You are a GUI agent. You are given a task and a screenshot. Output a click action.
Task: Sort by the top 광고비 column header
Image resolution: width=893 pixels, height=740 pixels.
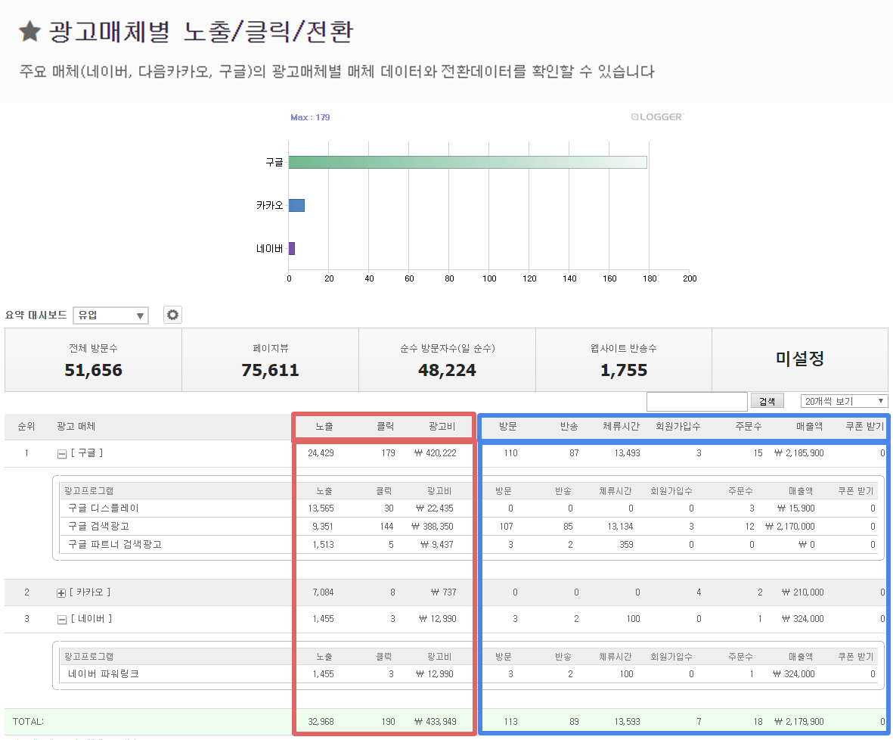point(442,427)
